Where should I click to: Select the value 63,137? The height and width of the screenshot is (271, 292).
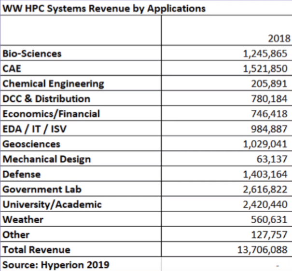(x=272, y=159)
